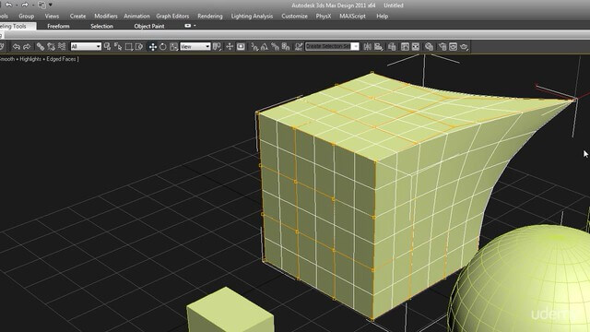This screenshot has width=590, height=332.
Task: Click the Smooth + Highlights viewport label
Action: click(39, 59)
